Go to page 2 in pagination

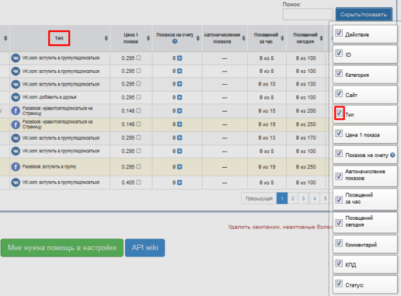pyautogui.click(x=292, y=198)
